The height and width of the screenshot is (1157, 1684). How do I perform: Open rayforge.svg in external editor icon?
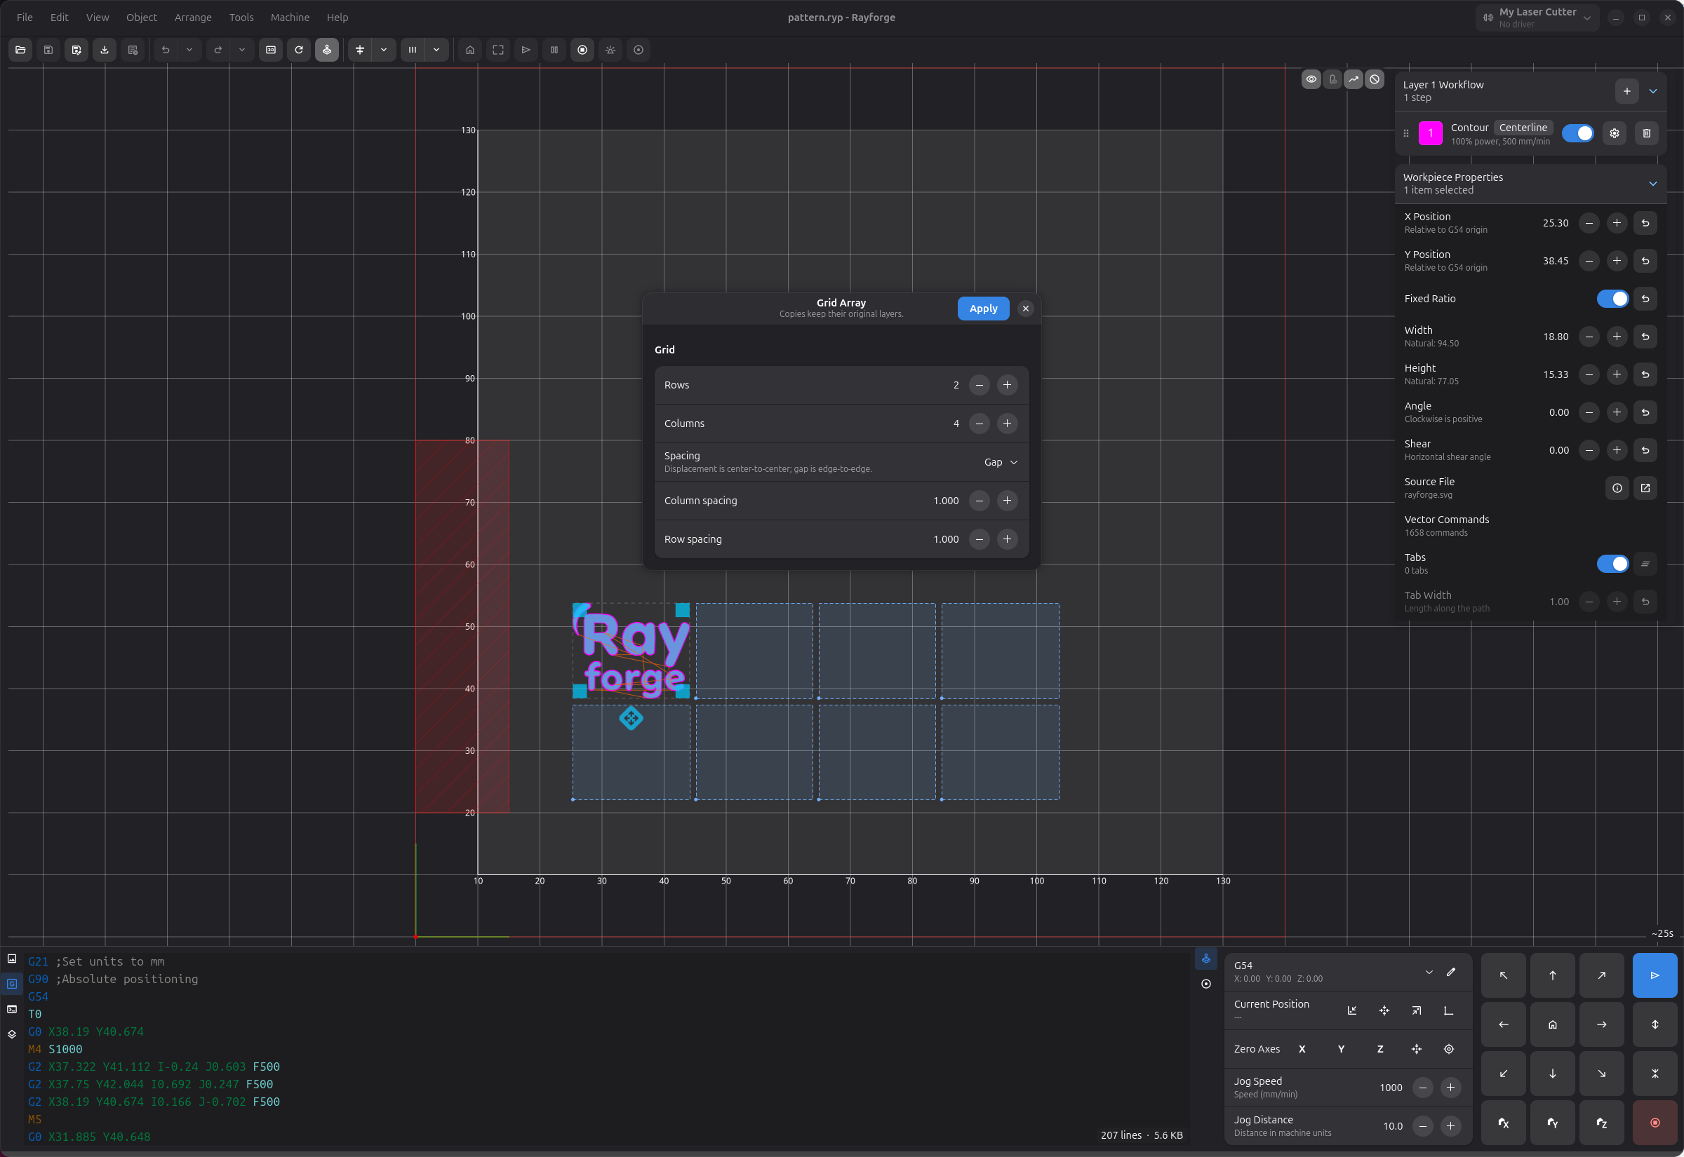1645,488
